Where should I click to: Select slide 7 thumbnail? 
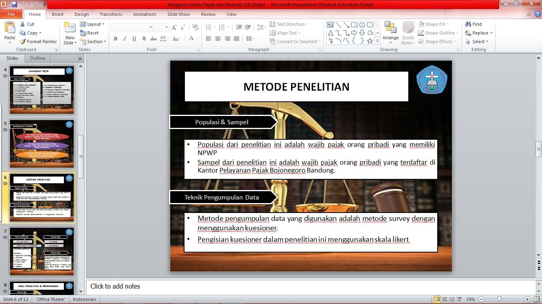coord(42,251)
